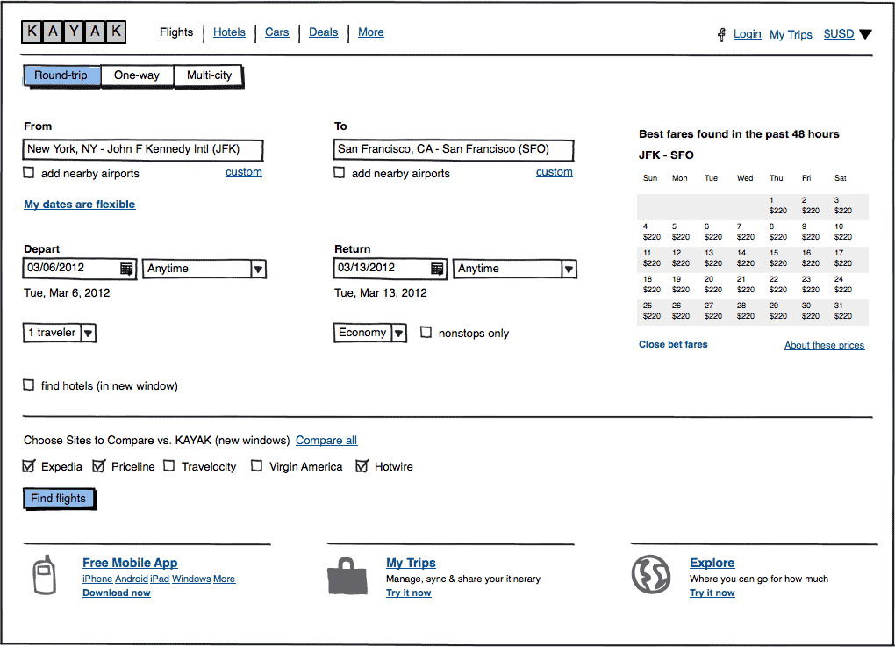This screenshot has height=647, width=895.
Task: Select day 1 fare in calendar
Action: [778, 205]
